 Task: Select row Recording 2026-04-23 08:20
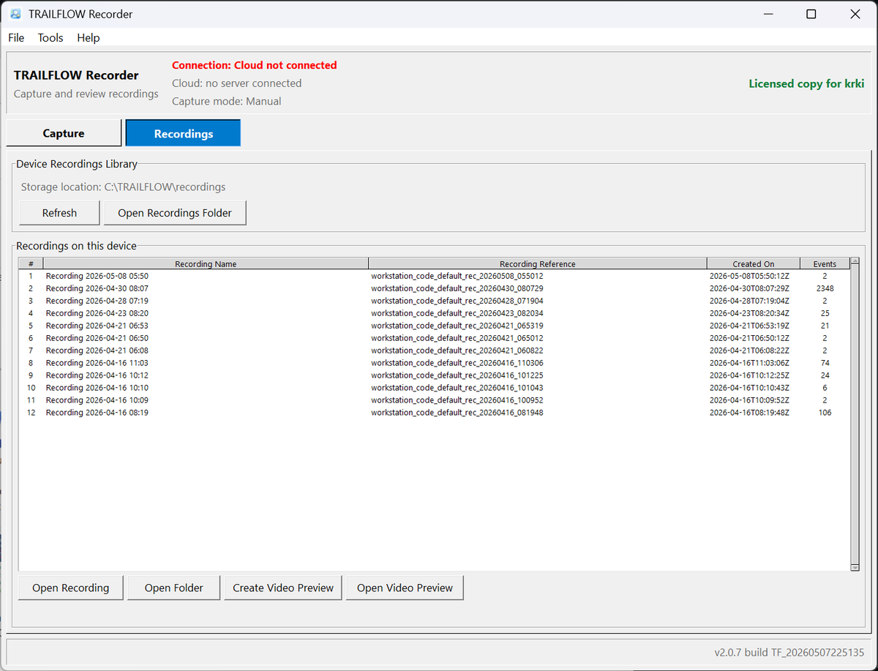[435, 313]
